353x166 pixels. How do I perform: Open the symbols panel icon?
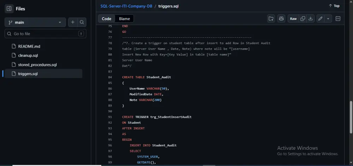[x=338, y=19]
